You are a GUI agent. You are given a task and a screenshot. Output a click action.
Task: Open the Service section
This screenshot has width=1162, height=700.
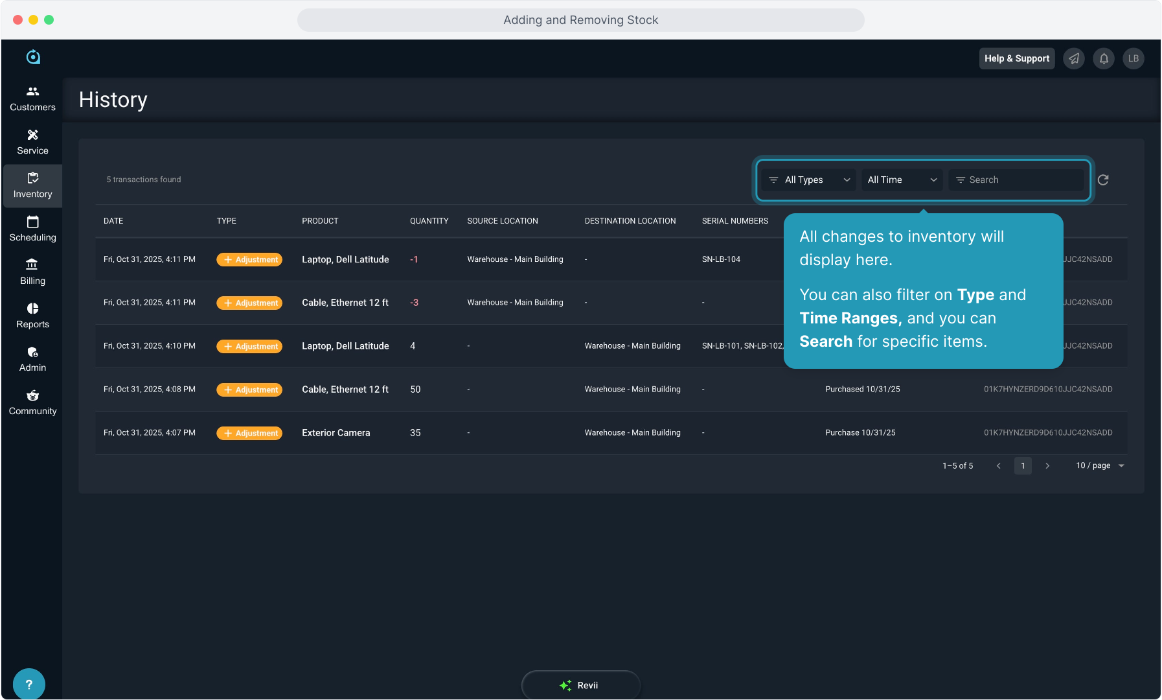(32, 142)
